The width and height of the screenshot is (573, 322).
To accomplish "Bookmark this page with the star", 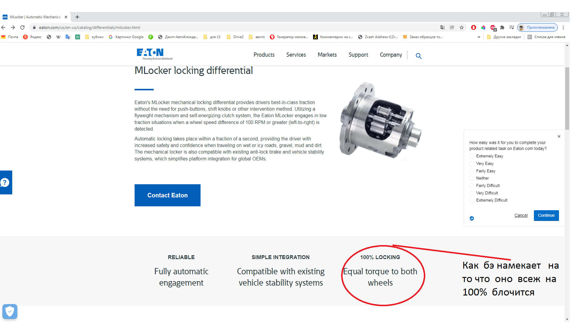I will 462,27.
